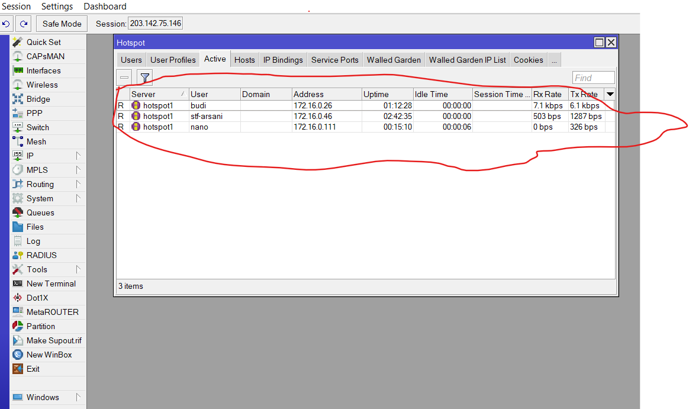Switch to the IP Bindings tab
The height and width of the screenshot is (409, 689).
(x=283, y=60)
